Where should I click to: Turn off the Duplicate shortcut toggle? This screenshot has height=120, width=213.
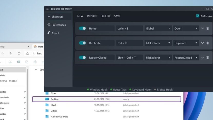click(82, 43)
